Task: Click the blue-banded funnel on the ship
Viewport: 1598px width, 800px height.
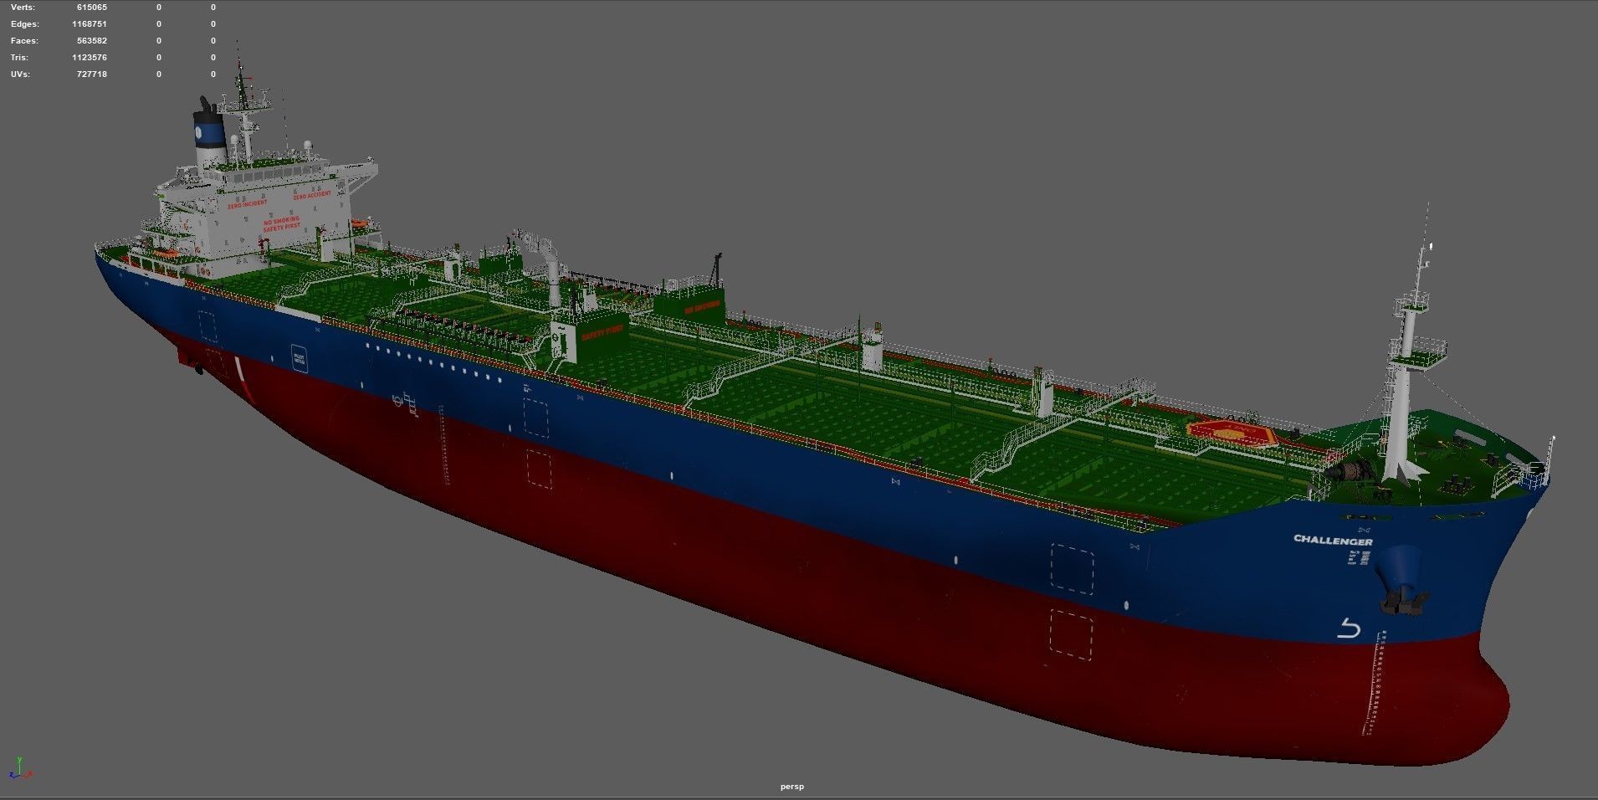Action: click(x=210, y=133)
